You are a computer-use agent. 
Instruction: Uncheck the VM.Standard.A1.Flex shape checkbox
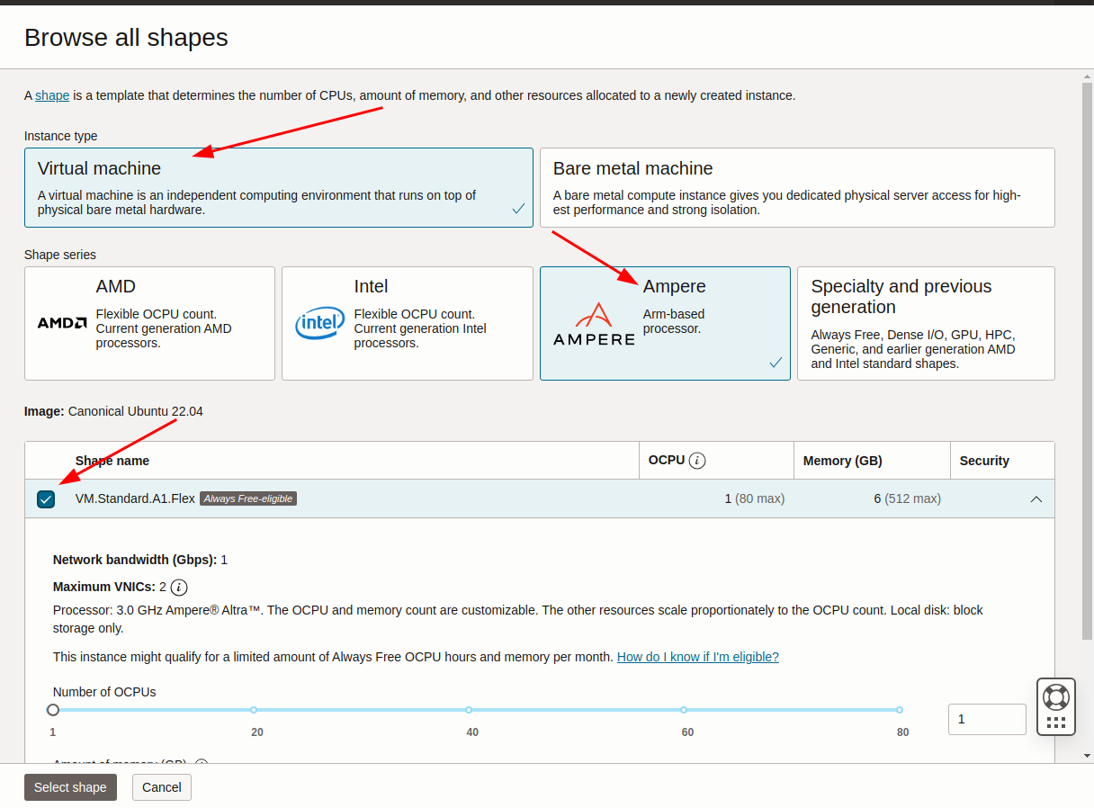46,499
